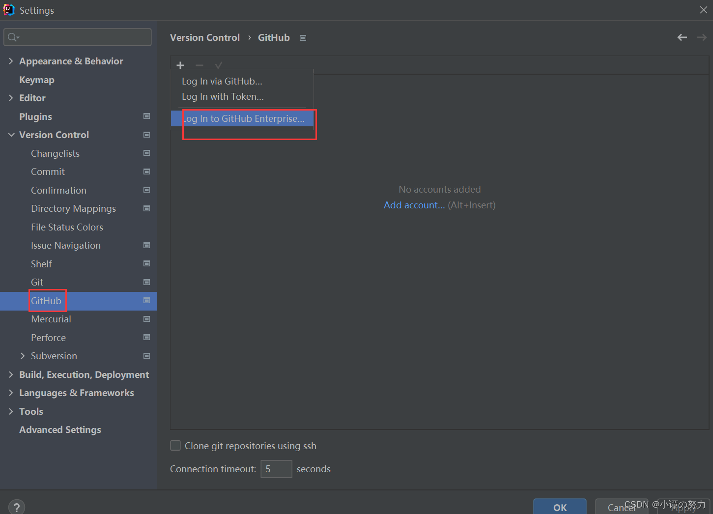The image size is (713, 514).
Task: Expand the Subversion node
Action: pyautogui.click(x=23, y=356)
